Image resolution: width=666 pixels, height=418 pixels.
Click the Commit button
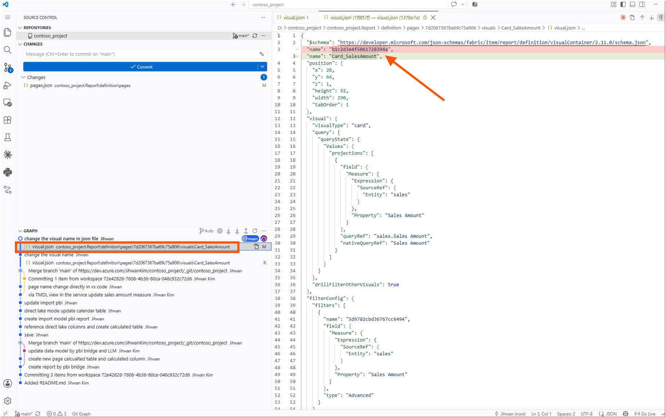pos(141,67)
